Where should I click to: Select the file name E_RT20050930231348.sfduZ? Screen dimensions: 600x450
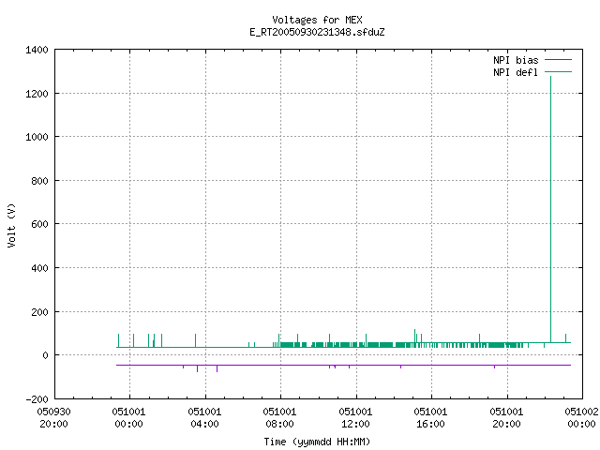click(x=317, y=32)
